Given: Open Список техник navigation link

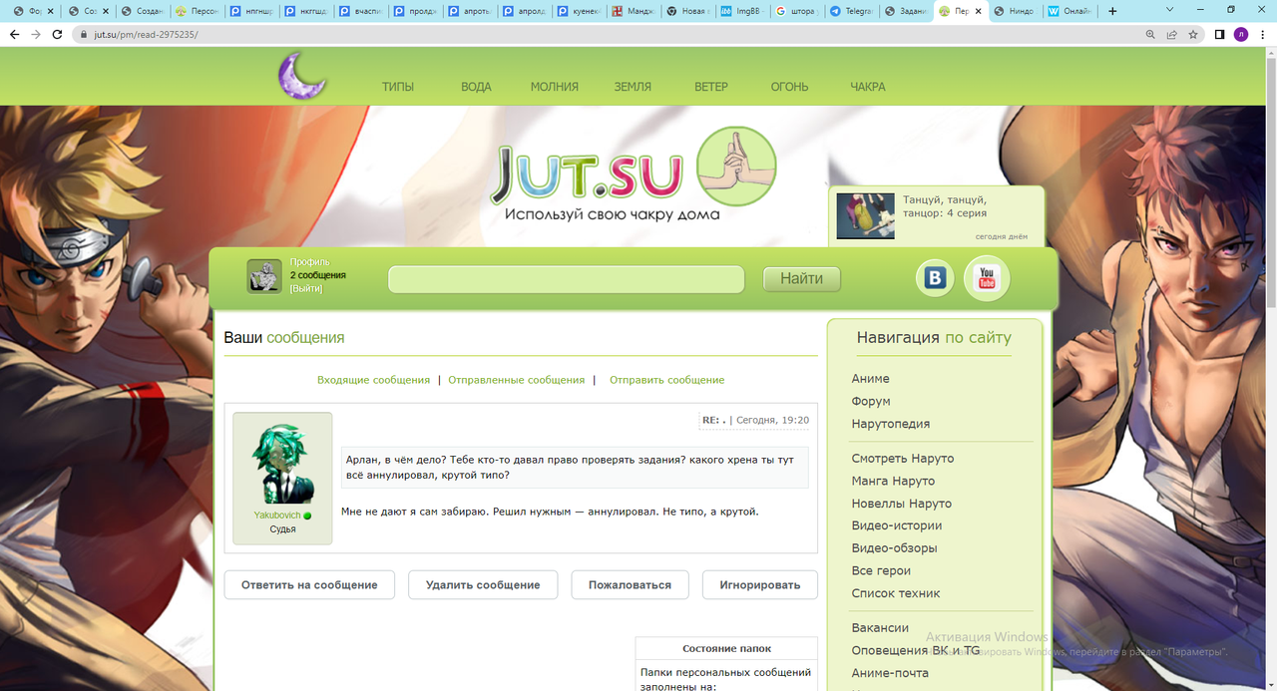Looking at the screenshot, I should (896, 593).
